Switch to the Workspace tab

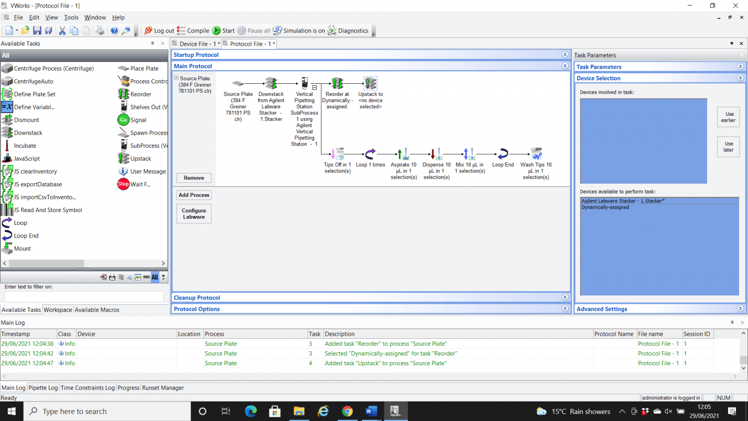58,310
